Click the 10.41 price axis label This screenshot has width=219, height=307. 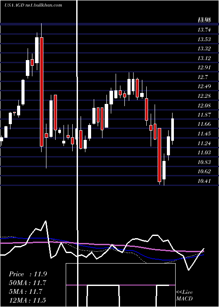(205, 181)
